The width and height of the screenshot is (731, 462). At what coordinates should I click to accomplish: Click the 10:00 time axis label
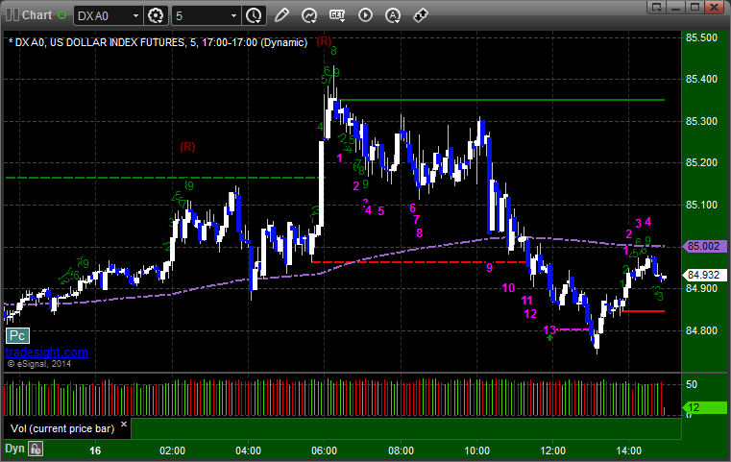pyautogui.click(x=476, y=450)
